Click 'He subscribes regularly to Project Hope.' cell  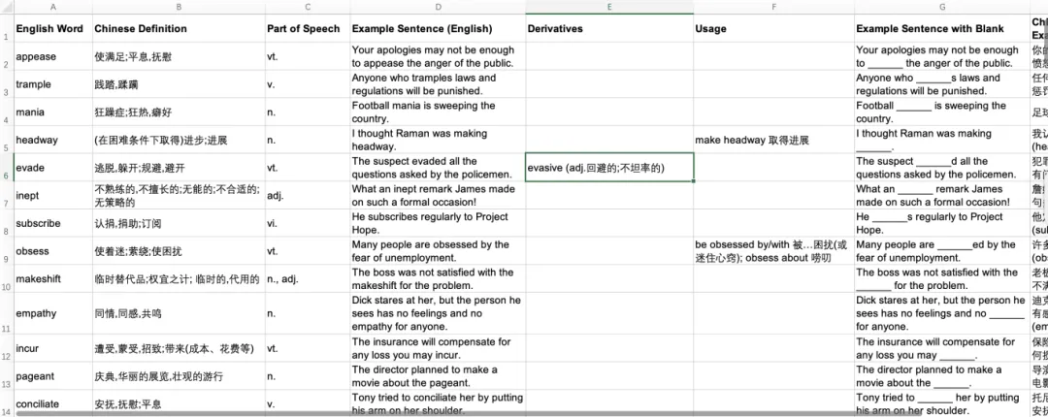(x=438, y=223)
